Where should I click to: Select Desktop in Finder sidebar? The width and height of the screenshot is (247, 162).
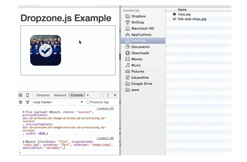coord(143,41)
